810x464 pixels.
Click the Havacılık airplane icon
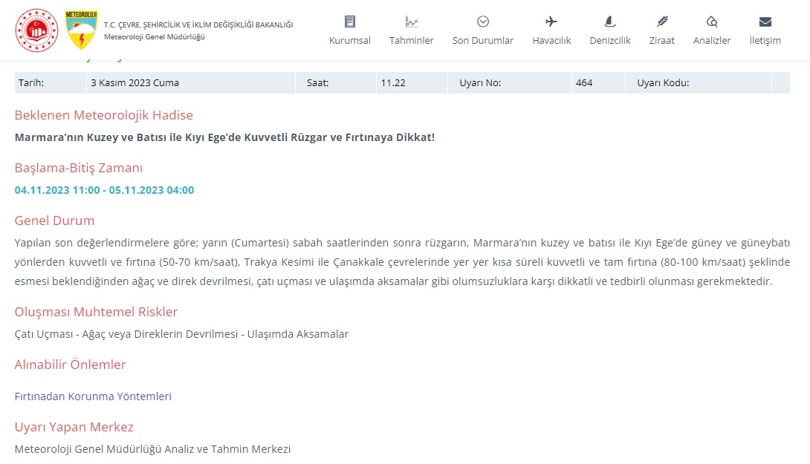(x=551, y=22)
